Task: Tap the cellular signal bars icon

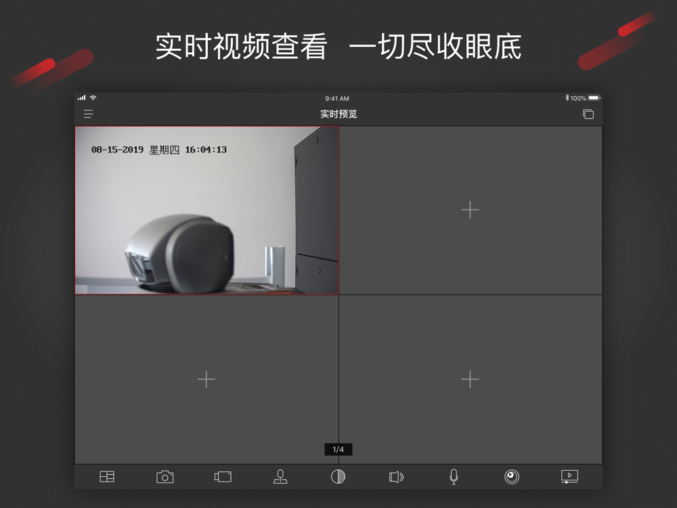Action: coord(82,98)
